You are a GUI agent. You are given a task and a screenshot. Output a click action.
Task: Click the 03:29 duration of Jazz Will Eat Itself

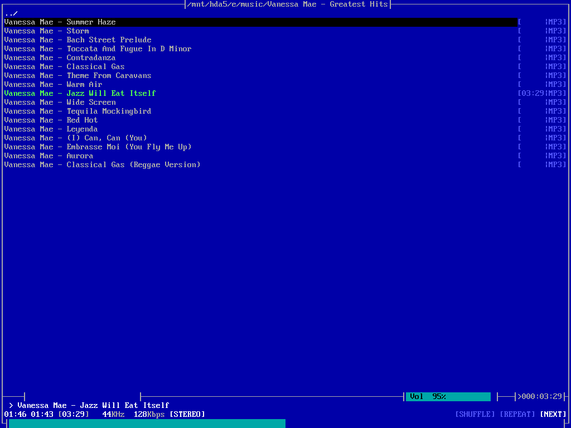click(x=533, y=94)
